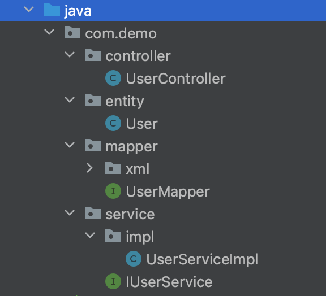This screenshot has height=296, width=326.
Task: Click the xml folder icon
Action: (113, 168)
